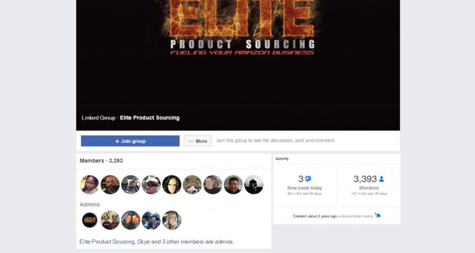475x253 pixels.
Task: Click the Elite Product Sourcing admin logo avatar
Action: (x=90, y=220)
